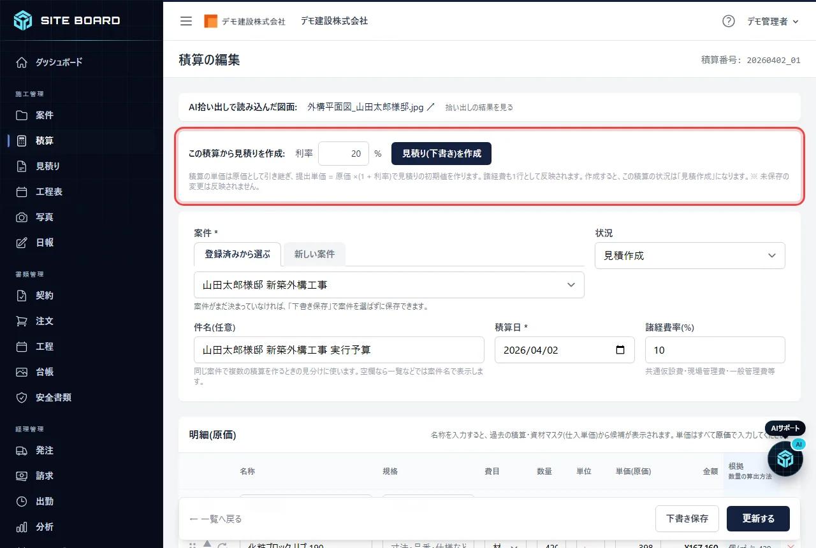This screenshot has width=816, height=548.
Task: Click the 請求 sidebar icon
Action: tap(22, 476)
